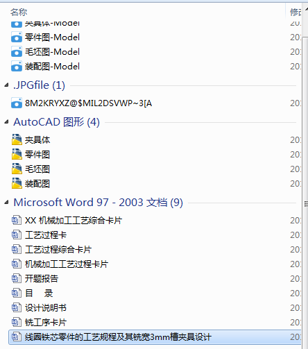This screenshot has width=308, height=349.
Task: Click the Word icon of 设计说明书
Action: [17, 307]
